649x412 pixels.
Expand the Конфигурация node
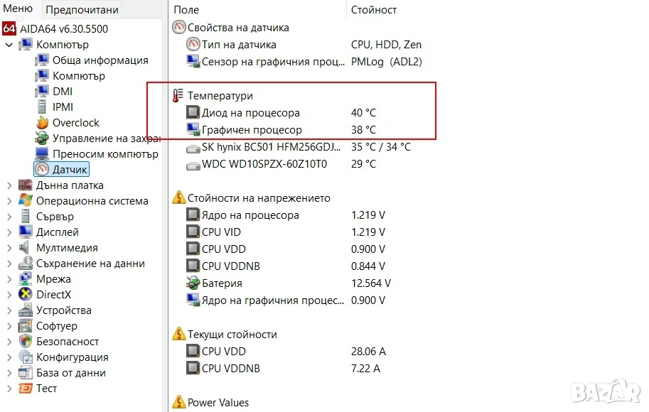point(9,357)
